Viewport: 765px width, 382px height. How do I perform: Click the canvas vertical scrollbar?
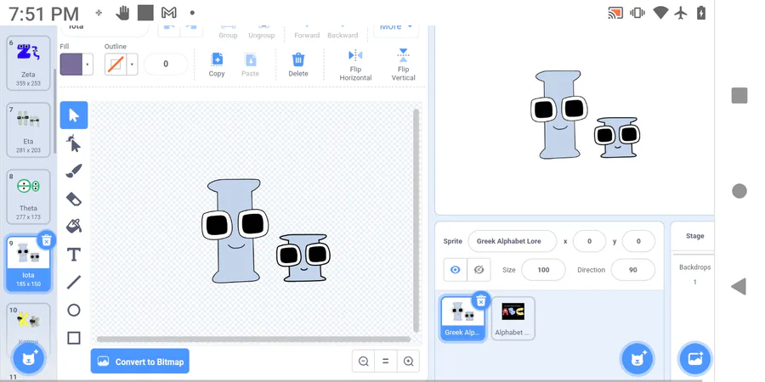click(x=416, y=220)
